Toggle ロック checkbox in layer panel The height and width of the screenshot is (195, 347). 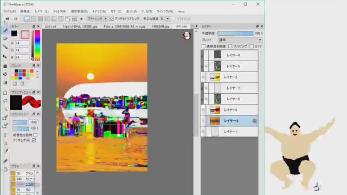pyautogui.click(x=252, y=46)
